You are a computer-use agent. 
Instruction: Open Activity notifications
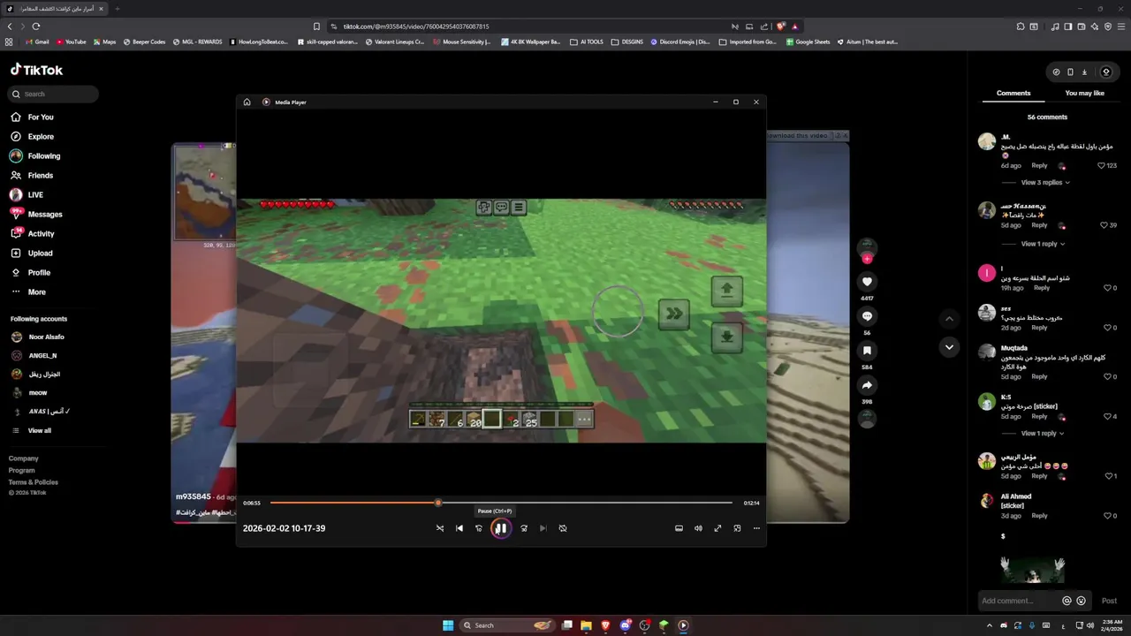coord(32,233)
